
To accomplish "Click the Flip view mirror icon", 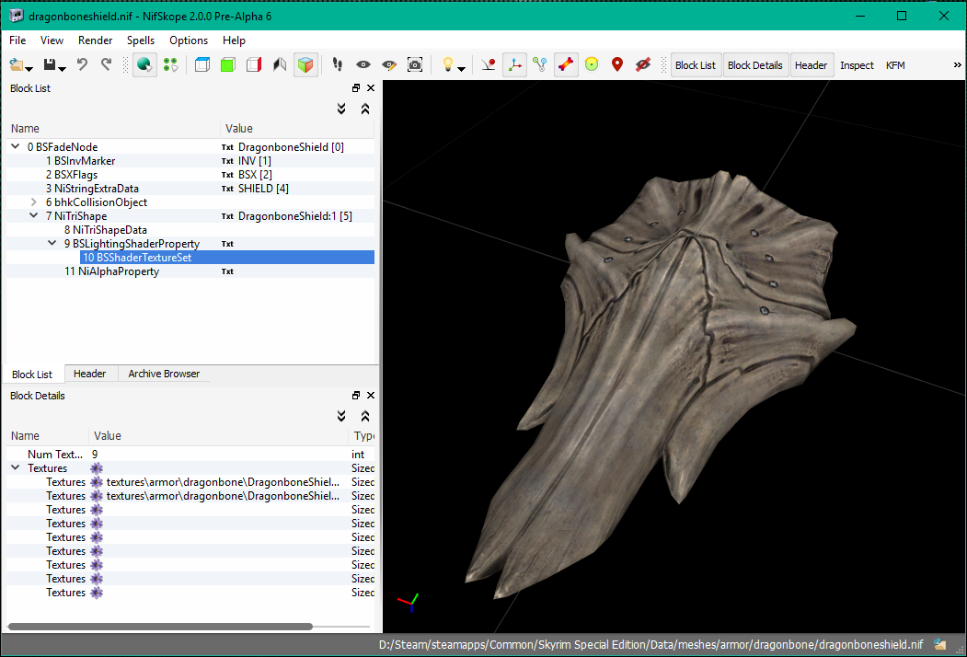I will tap(280, 65).
